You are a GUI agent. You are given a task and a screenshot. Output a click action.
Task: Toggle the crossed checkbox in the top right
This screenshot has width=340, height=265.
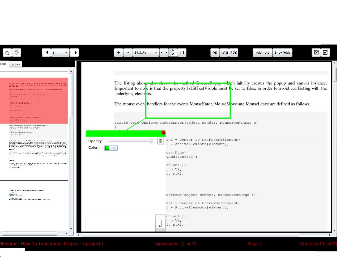(x=316, y=53)
